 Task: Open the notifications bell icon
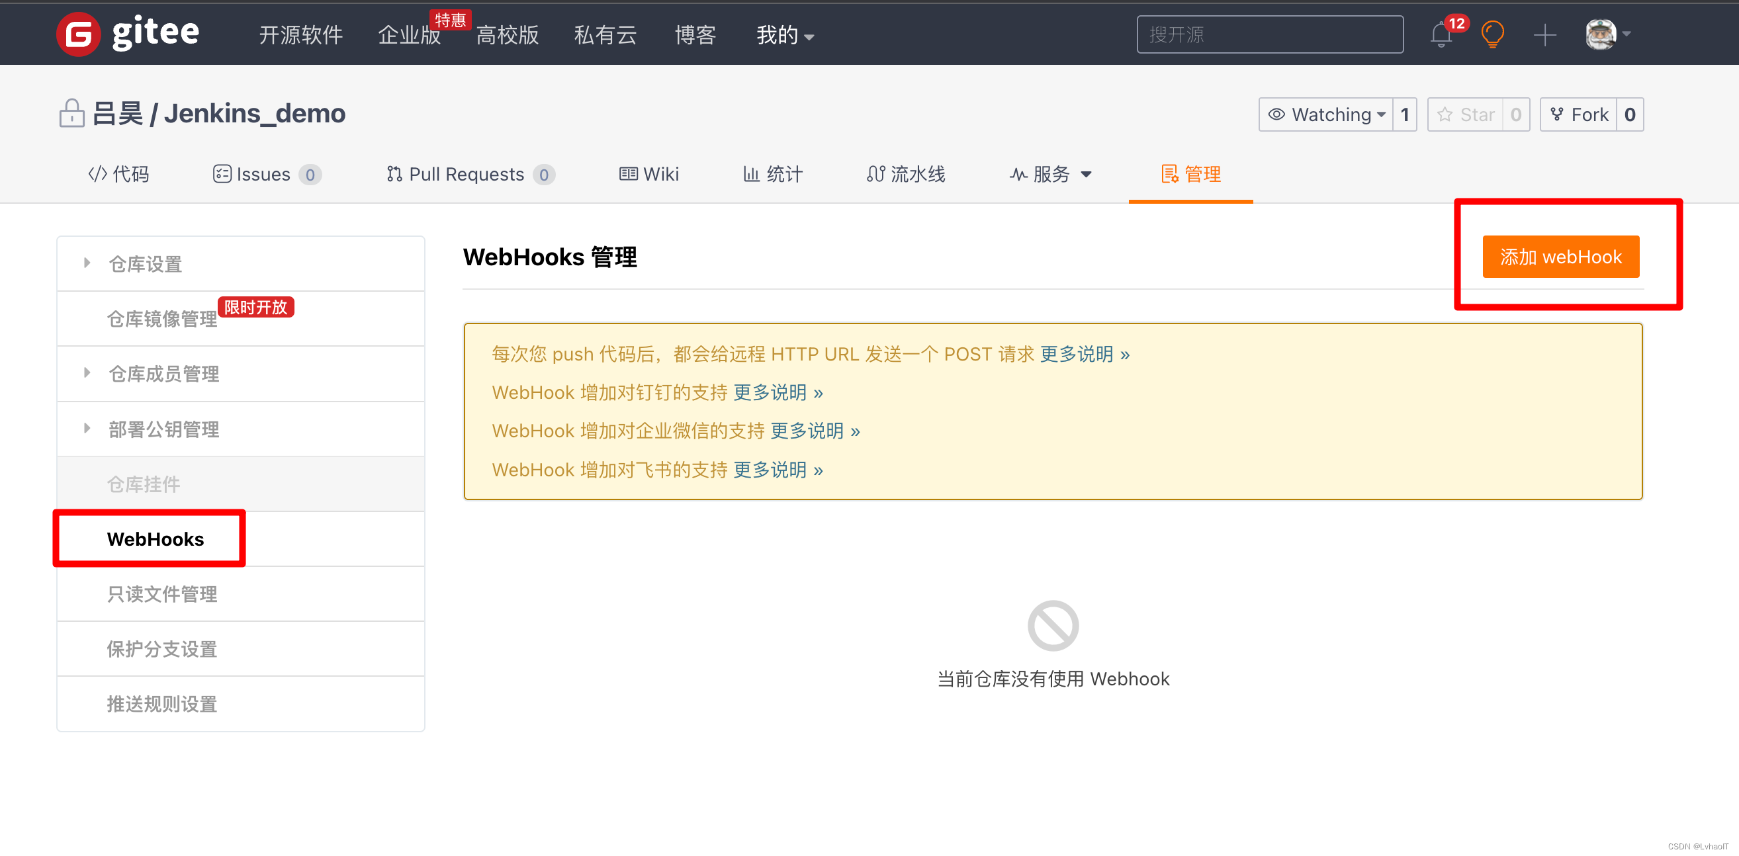tap(1441, 34)
